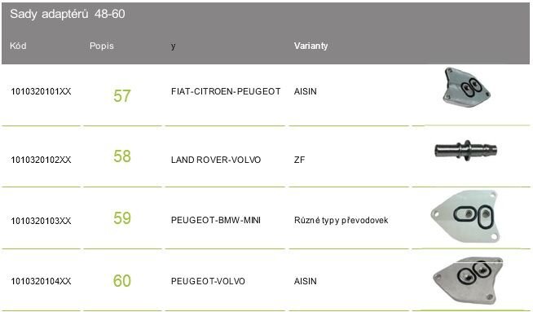Click the green number 57
Screen dimensions: 533x312
(x=122, y=96)
